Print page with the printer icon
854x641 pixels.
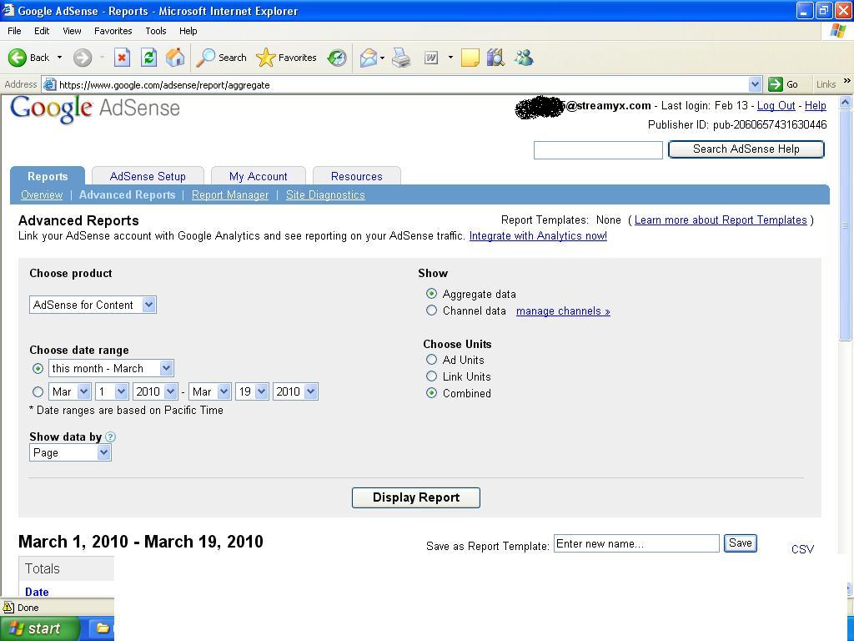(x=401, y=58)
